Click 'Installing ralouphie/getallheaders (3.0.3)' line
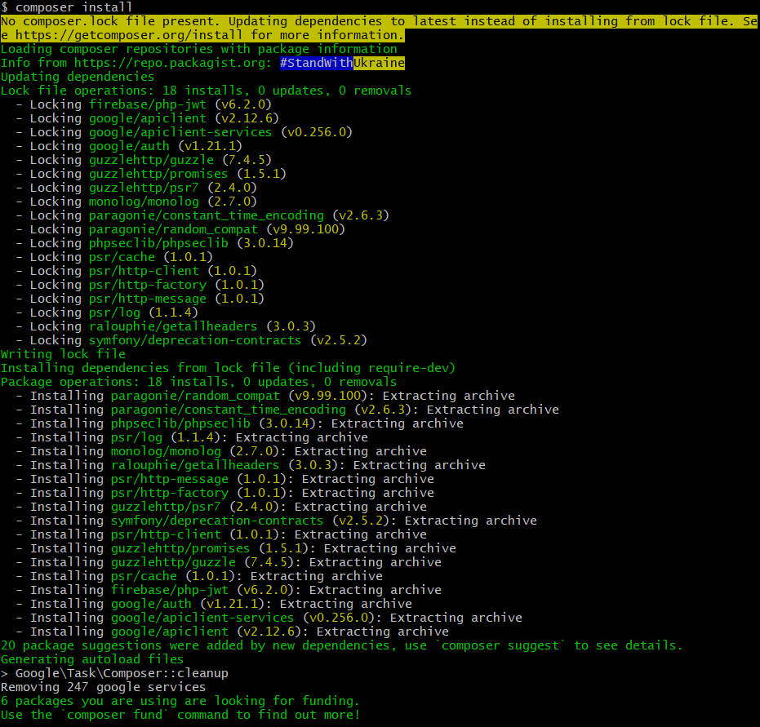The width and height of the screenshot is (760, 727). point(251,465)
